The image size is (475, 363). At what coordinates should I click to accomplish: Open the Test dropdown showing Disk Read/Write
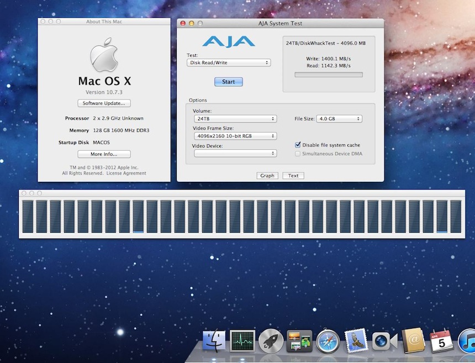228,62
